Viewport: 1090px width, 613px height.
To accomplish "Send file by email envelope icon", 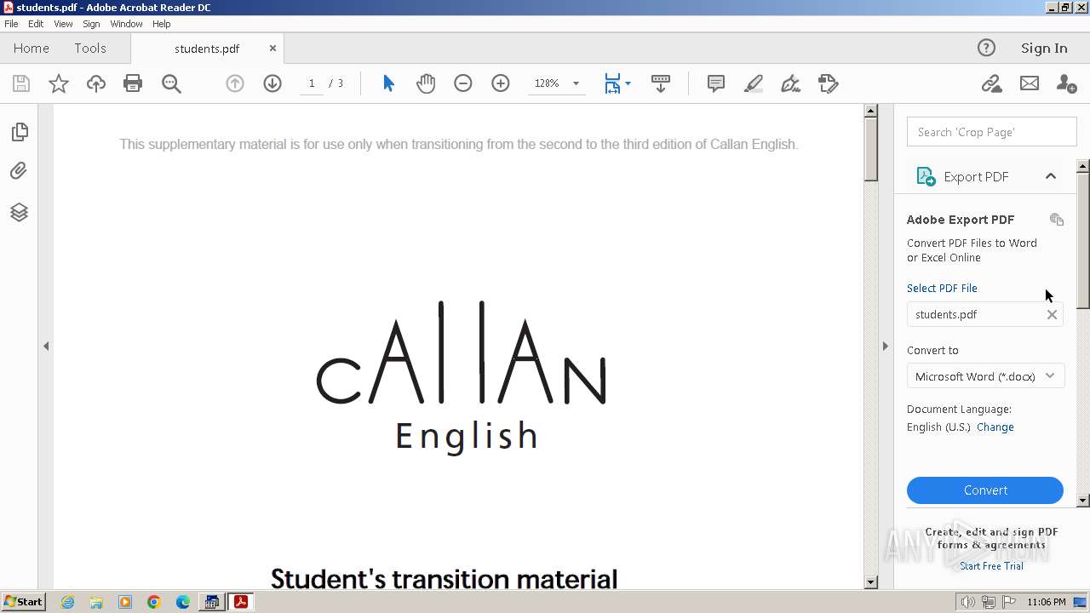I will [x=1030, y=83].
